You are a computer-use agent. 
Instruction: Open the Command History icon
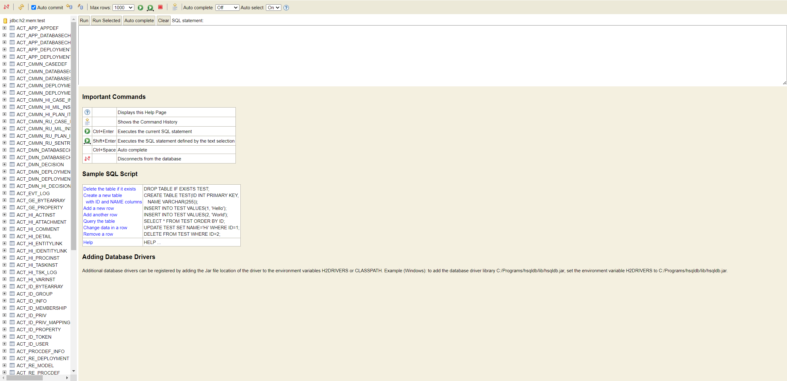(175, 7)
